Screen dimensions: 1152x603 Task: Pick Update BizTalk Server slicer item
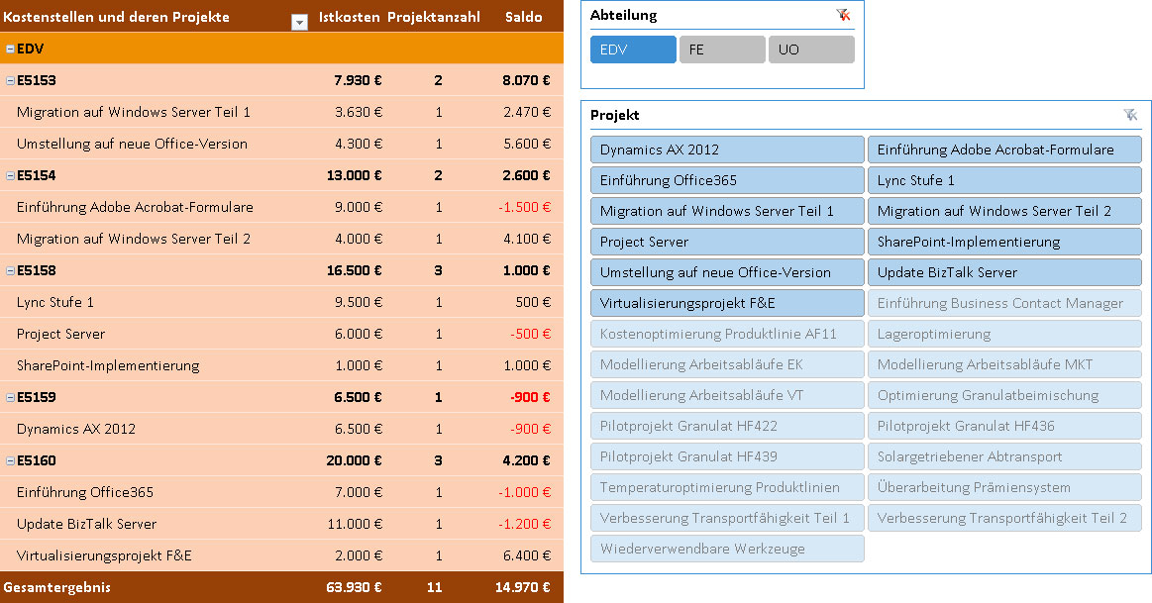click(x=1004, y=272)
